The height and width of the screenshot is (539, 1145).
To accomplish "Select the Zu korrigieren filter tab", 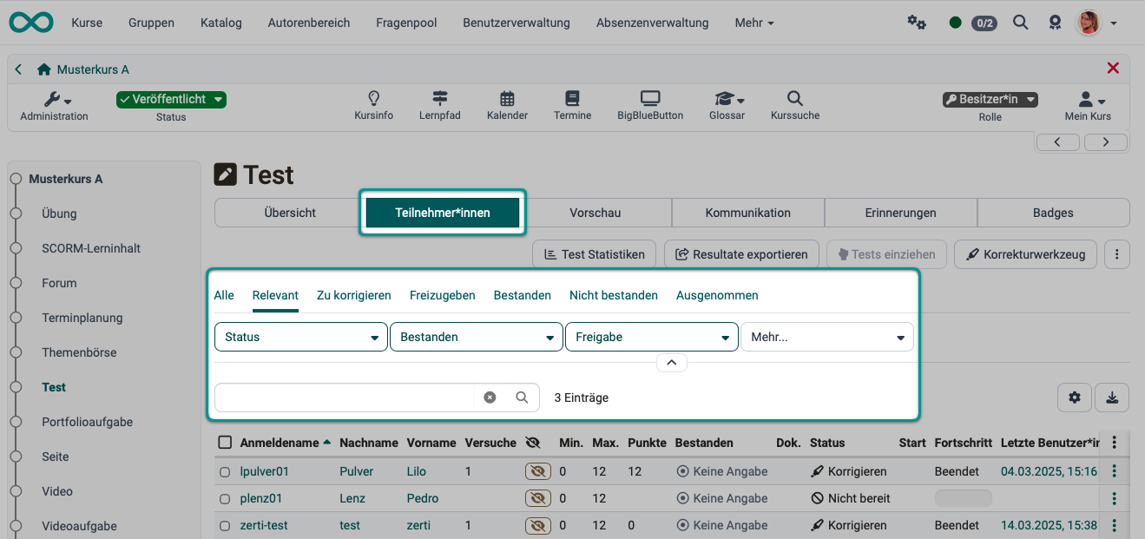I will [354, 296].
